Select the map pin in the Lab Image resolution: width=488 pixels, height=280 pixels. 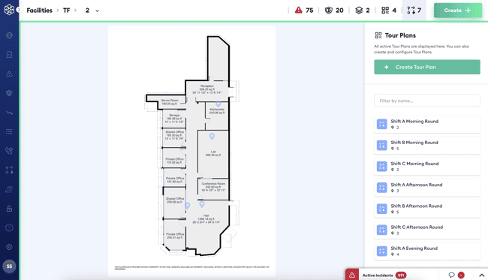(212, 137)
